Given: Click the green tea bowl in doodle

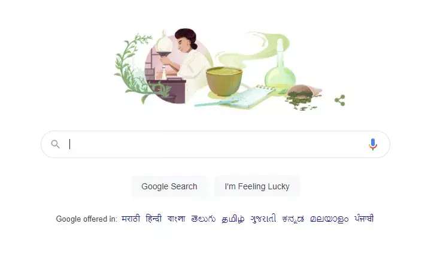Looking at the screenshot, I should coord(224,81).
